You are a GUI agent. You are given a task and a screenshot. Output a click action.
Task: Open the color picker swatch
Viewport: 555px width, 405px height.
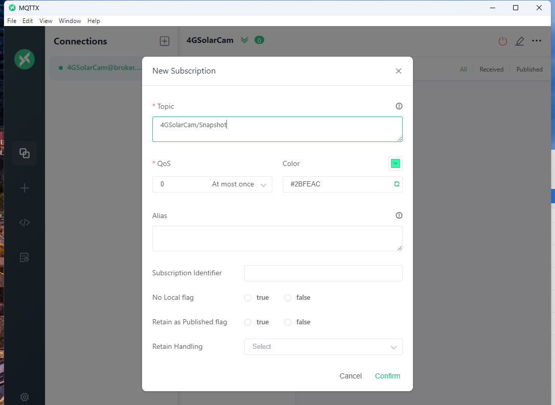tap(396, 163)
